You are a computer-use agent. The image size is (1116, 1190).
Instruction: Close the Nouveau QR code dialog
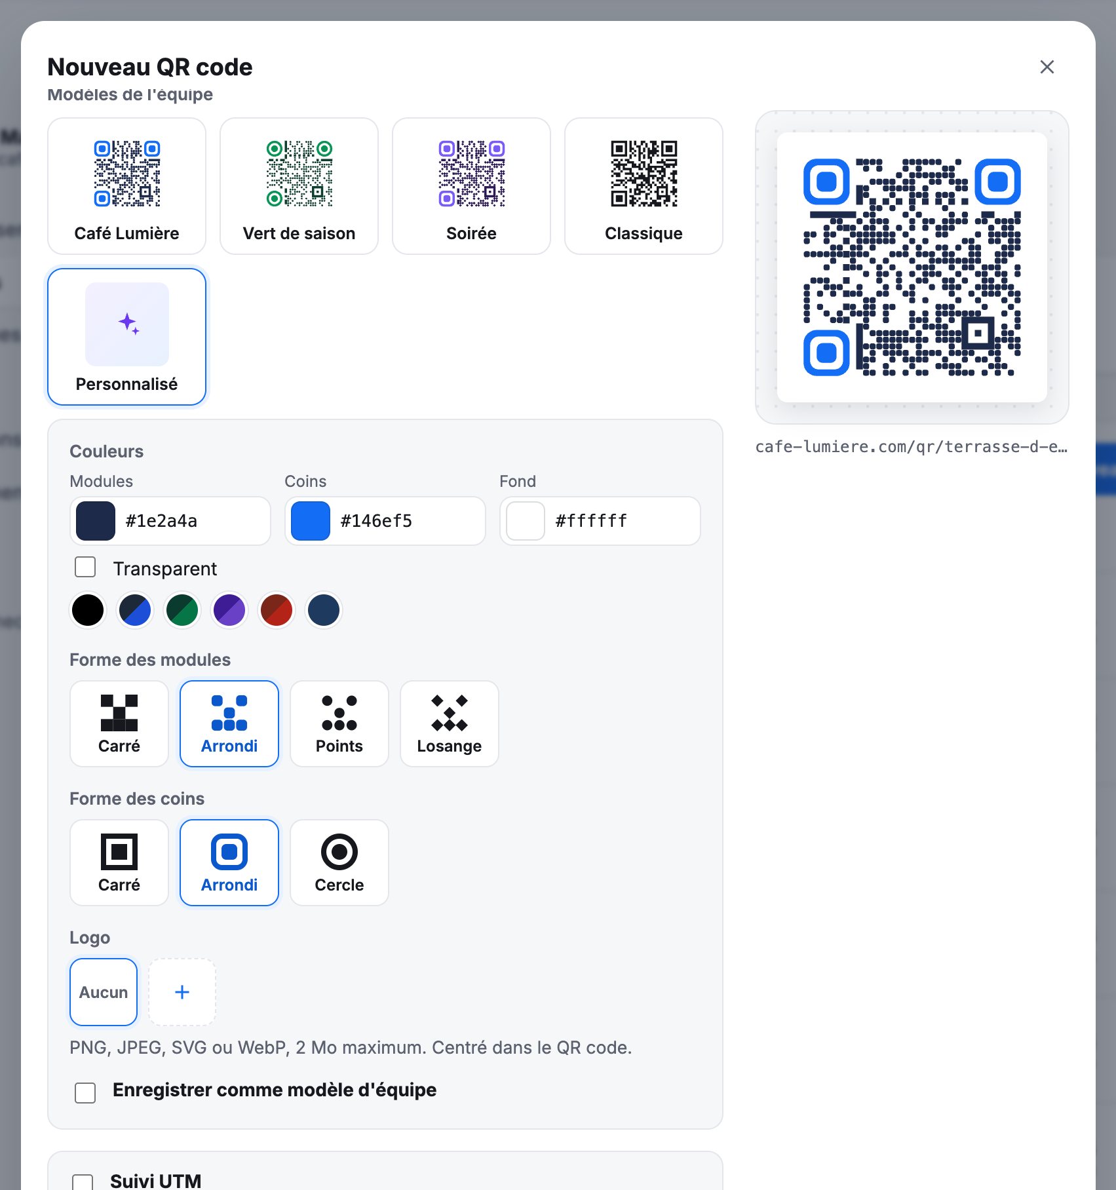[1047, 67]
